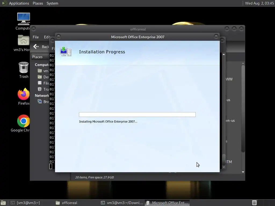Click Browse Network icon in sidebar
Viewport: 275px width, 206px height.
pyautogui.click(x=40, y=102)
